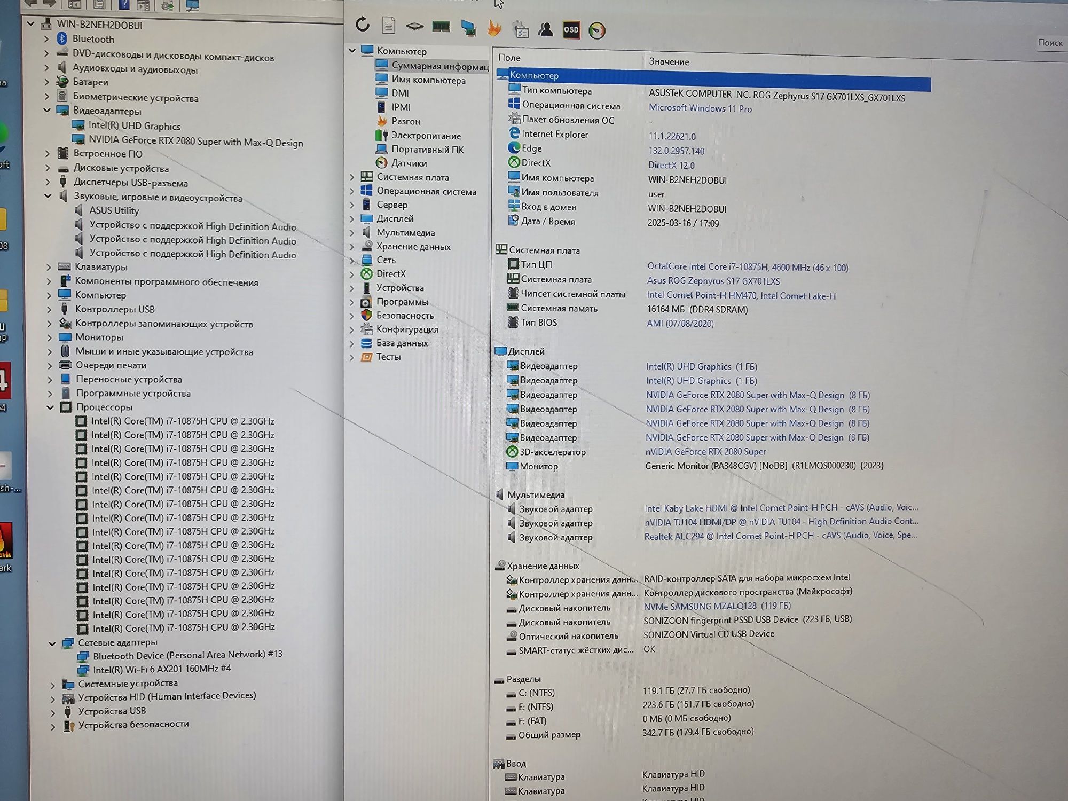Click the gauge sensor toolbar icon
Viewport: 1068px width, 801px height.
coord(597,30)
